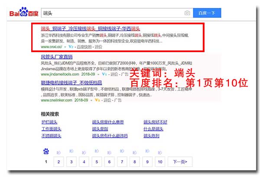
Task: Click the V3 badge on cnelinker result
Action: [x=97, y=100]
